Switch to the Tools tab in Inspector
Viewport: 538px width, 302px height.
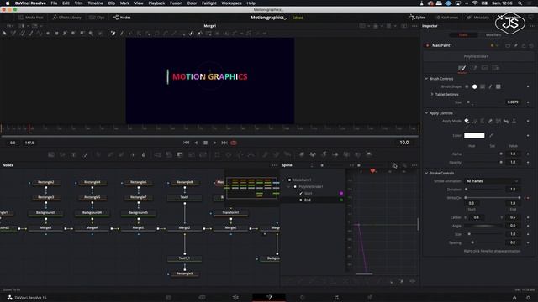463,35
